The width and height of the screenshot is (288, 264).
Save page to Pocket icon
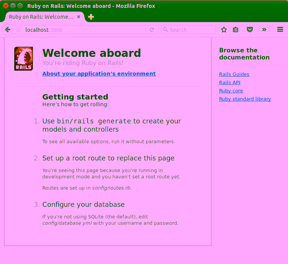(249, 30)
